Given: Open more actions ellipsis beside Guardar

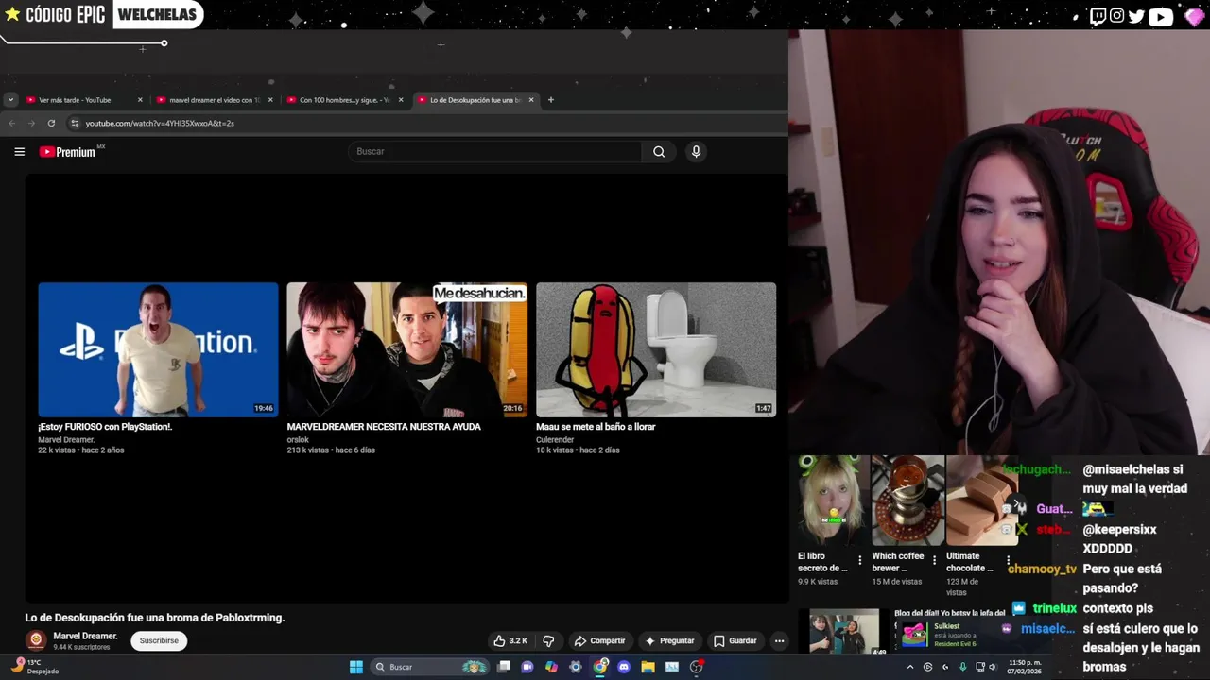Looking at the screenshot, I should (x=779, y=640).
